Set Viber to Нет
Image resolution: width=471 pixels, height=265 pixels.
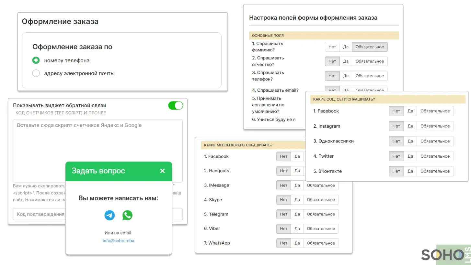click(284, 229)
